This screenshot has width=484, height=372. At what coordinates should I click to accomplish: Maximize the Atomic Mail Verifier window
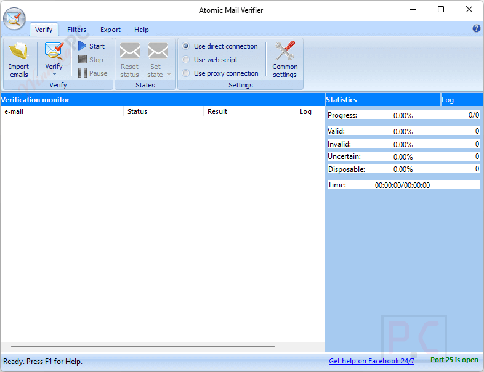441,10
